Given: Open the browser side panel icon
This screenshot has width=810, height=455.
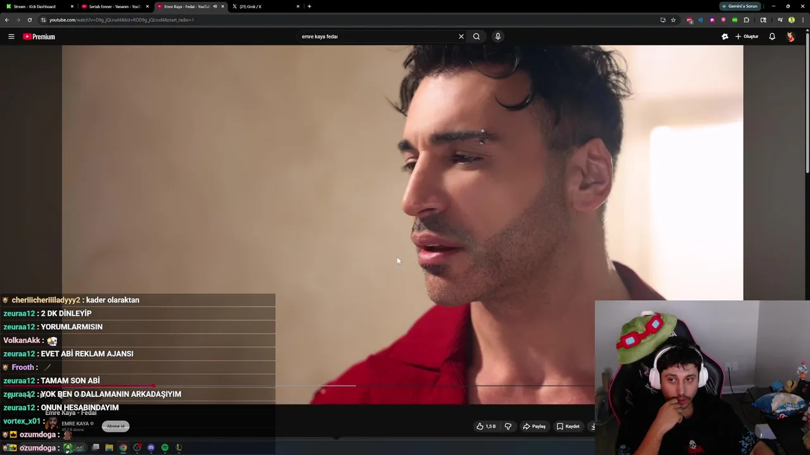Looking at the screenshot, I should click(763, 20).
